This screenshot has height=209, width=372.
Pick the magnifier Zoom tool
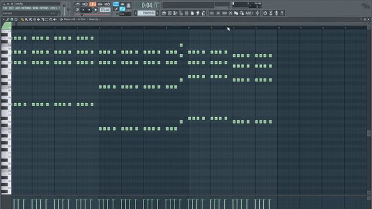[x=51, y=19]
